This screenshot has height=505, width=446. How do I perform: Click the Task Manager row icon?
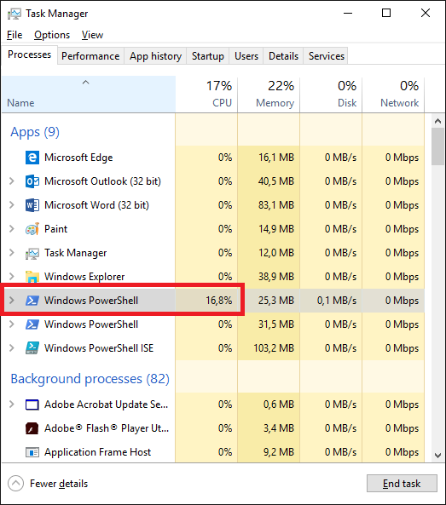pos(32,253)
